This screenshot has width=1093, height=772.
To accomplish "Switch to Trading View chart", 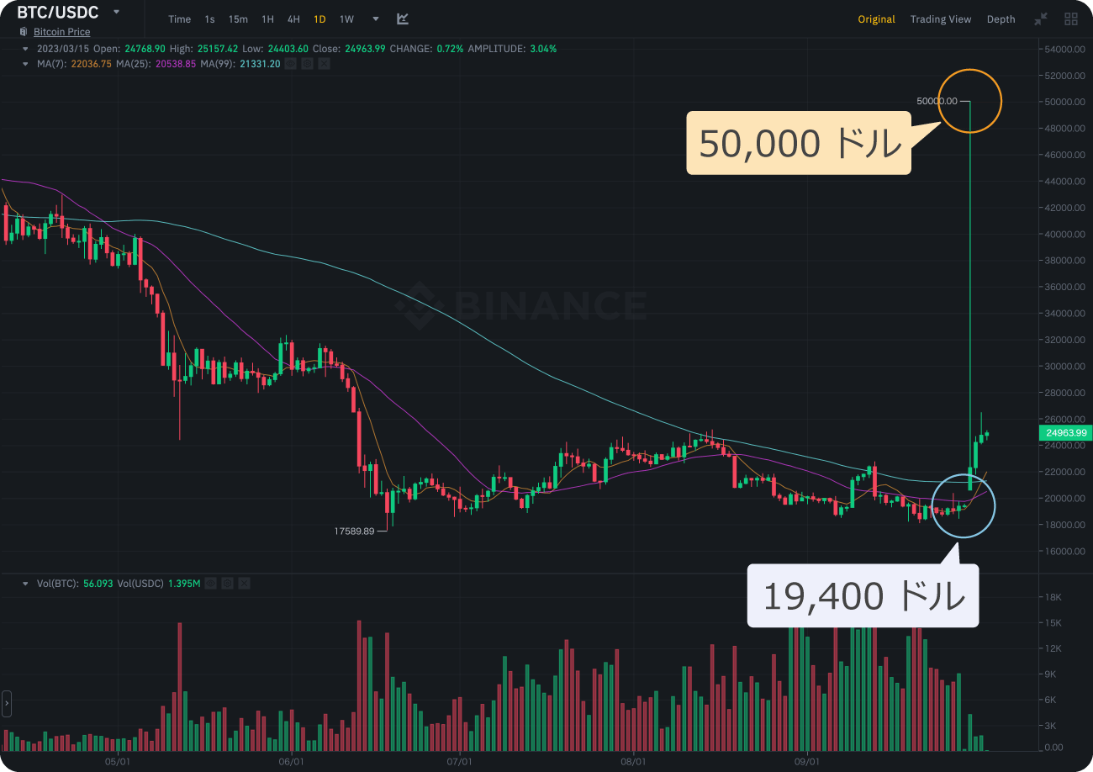I will coord(940,19).
